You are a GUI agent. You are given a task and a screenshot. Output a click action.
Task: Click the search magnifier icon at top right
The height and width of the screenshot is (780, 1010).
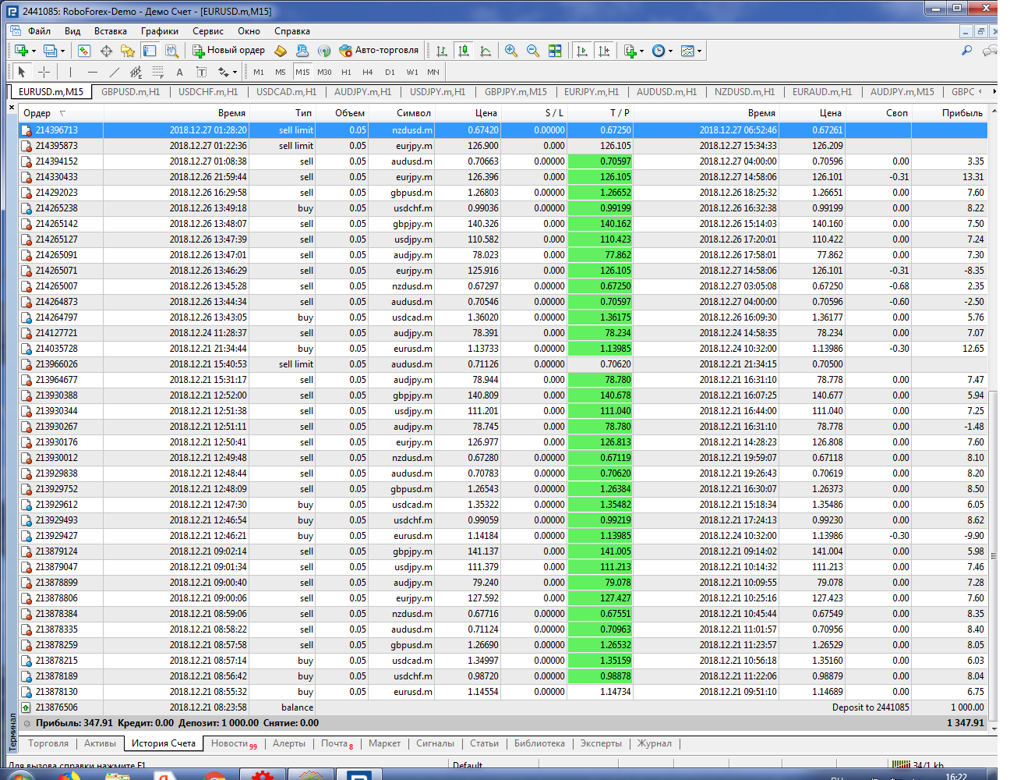966,51
